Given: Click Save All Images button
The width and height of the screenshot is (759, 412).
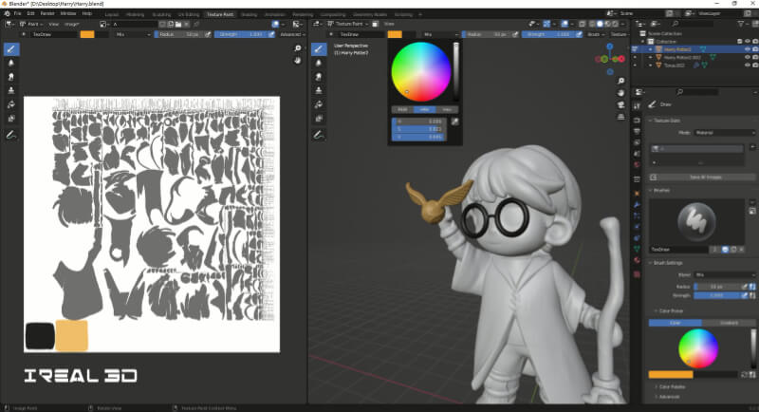Looking at the screenshot, I should click(x=700, y=178).
